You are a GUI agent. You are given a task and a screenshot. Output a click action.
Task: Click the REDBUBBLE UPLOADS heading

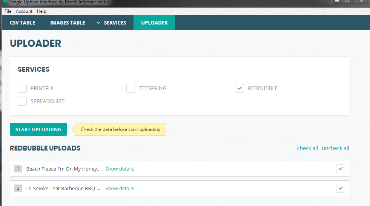tap(45, 148)
